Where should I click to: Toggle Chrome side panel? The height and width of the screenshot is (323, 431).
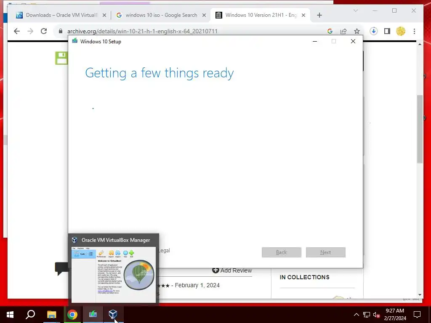click(387, 31)
